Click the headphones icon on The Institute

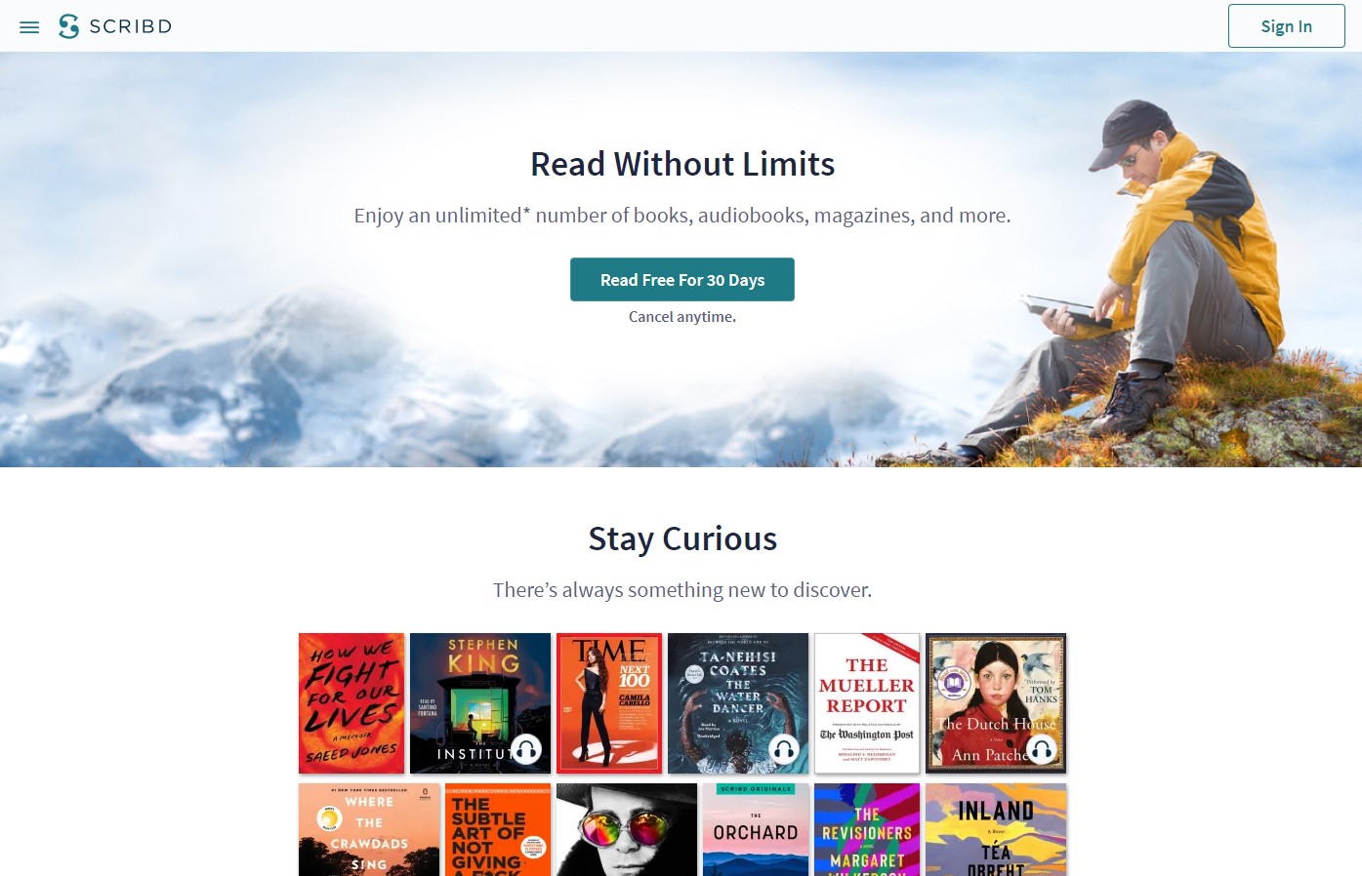tap(526, 749)
